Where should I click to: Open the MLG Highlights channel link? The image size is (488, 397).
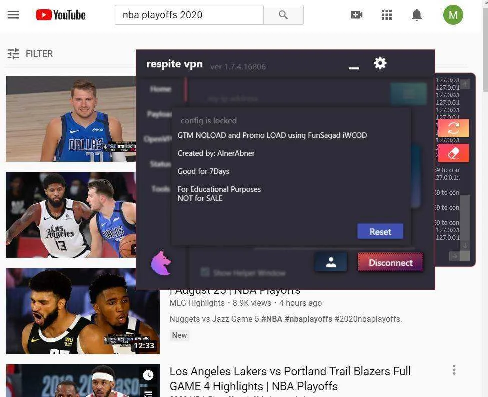coord(197,303)
